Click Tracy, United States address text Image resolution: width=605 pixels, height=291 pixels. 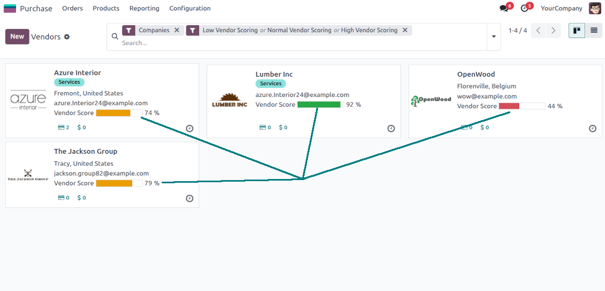pyautogui.click(x=84, y=163)
